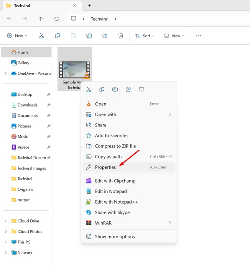Click the toolbar Delete trash icon
Screen dimensions: 250x268
point(121,36)
